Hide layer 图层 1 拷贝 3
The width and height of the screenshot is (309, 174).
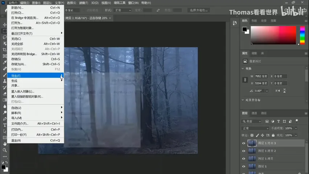coord(244,143)
